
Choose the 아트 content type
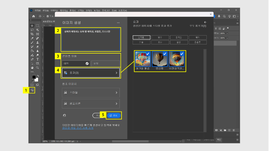(x=76, y=63)
